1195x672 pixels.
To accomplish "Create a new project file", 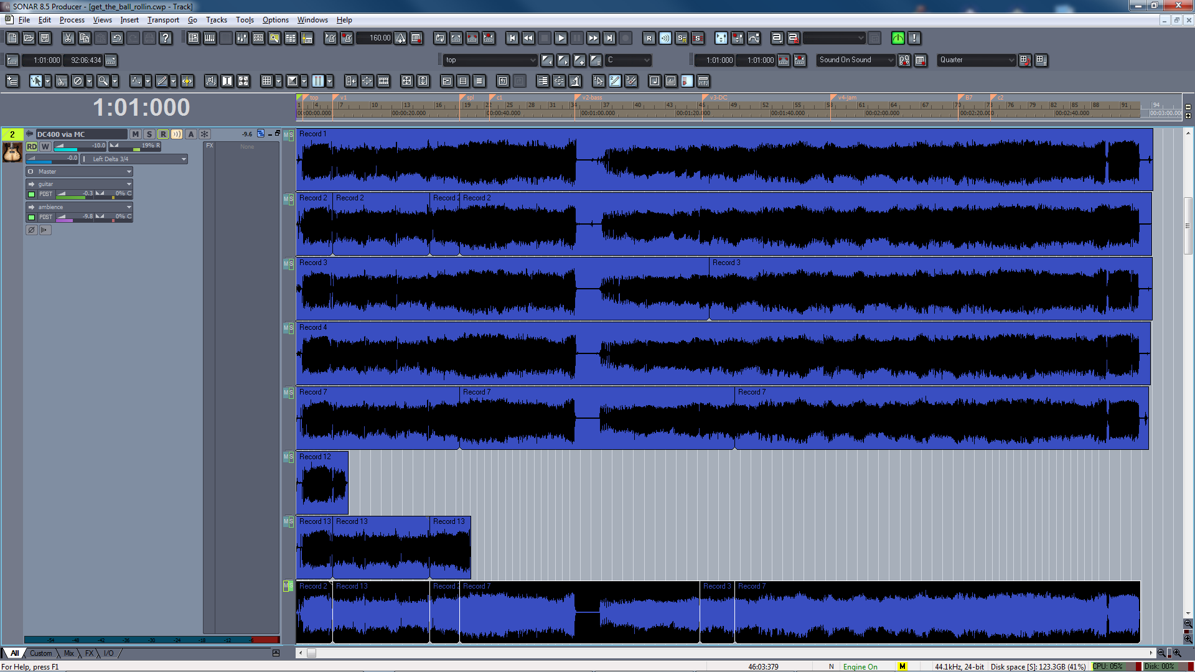I will click(x=12, y=39).
